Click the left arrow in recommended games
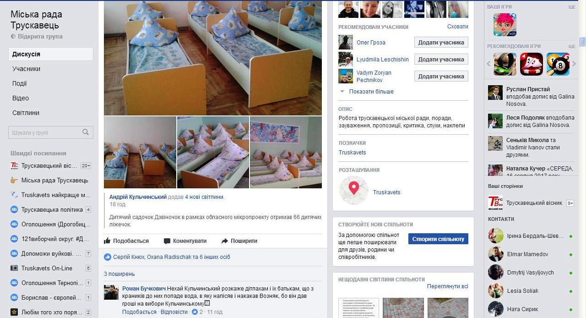The width and height of the screenshot is (586, 318). tap(489, 64)
